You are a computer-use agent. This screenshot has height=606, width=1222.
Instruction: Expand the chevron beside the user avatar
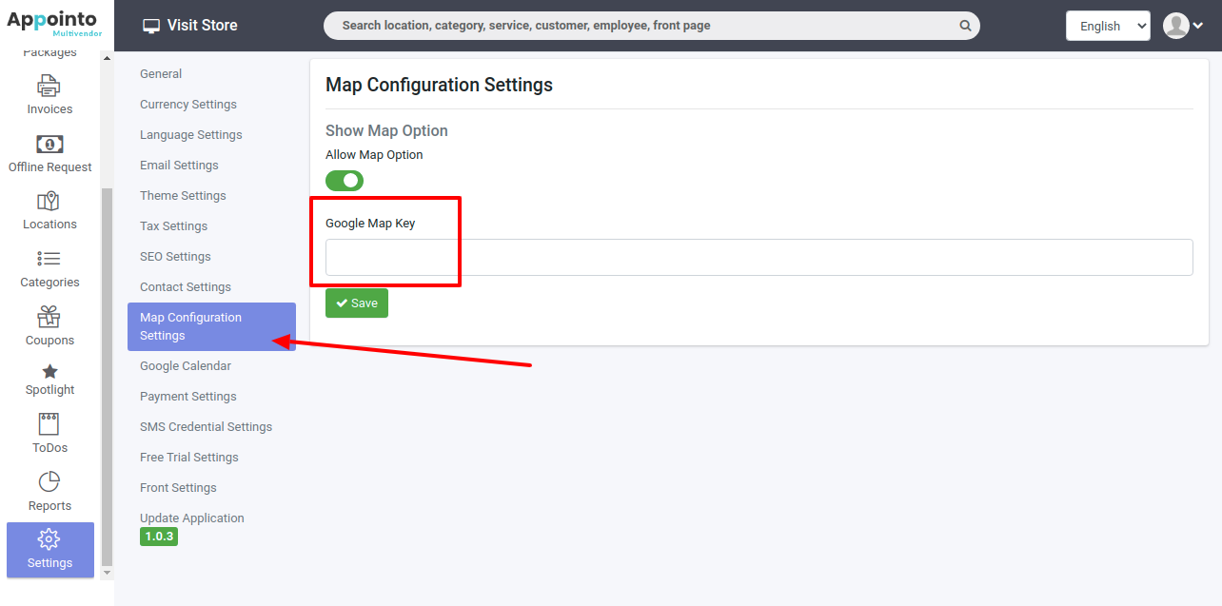pos(1198,26)
